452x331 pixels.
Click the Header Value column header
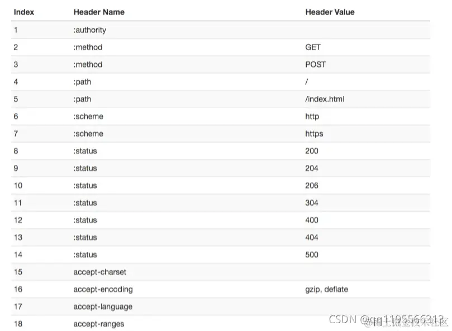tap(330, 12)
